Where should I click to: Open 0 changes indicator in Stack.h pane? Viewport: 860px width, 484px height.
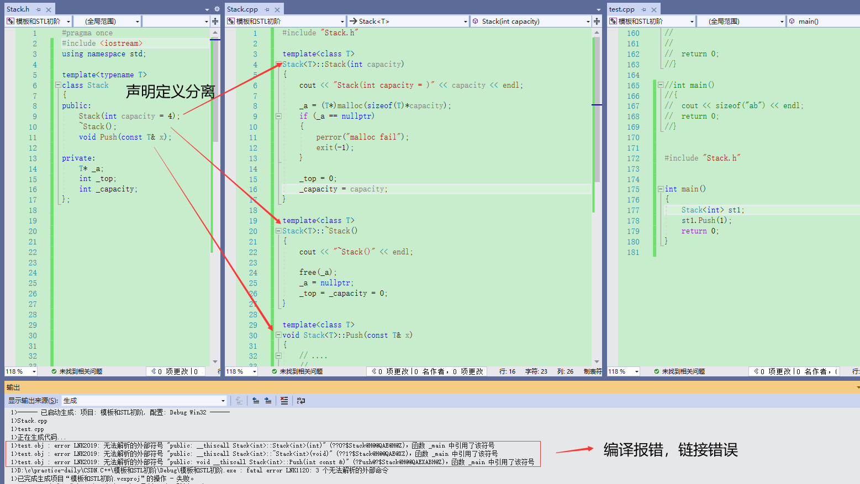tap(175, 371)
